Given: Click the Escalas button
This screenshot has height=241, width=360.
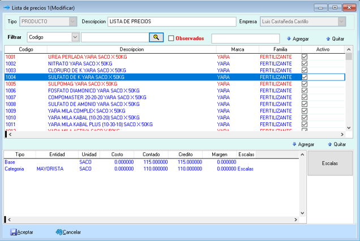Looking at the screenshot, I should click(329, 163).
